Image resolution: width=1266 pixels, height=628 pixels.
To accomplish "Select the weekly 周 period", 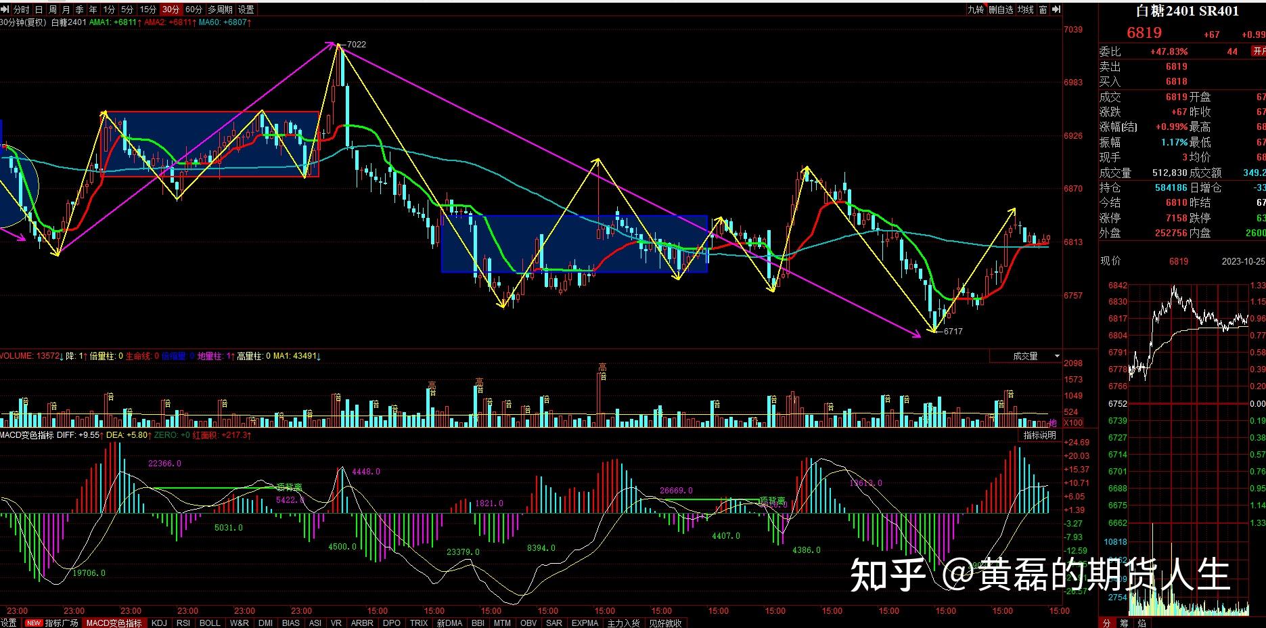I will pyautogui.click(x=52, y=9).
